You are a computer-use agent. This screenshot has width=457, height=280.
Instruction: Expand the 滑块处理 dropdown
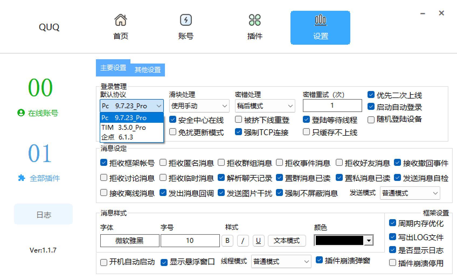(x=199, y=106)
